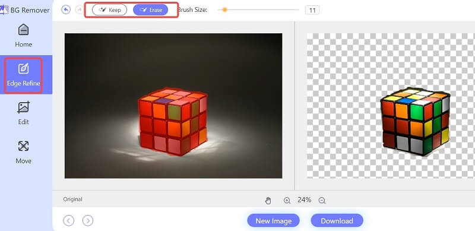Go to next image arrow
The width and height of the screenshot is (475, 231).
point(88,220)
